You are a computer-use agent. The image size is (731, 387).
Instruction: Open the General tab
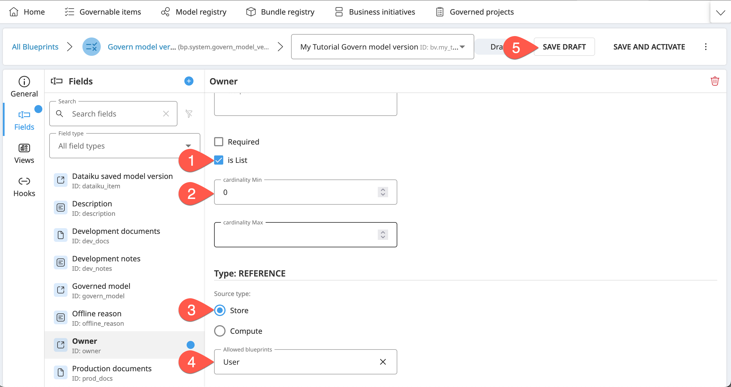click(x=24, y=87)
